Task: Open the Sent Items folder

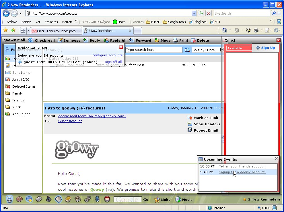Action: pos(18,73)
